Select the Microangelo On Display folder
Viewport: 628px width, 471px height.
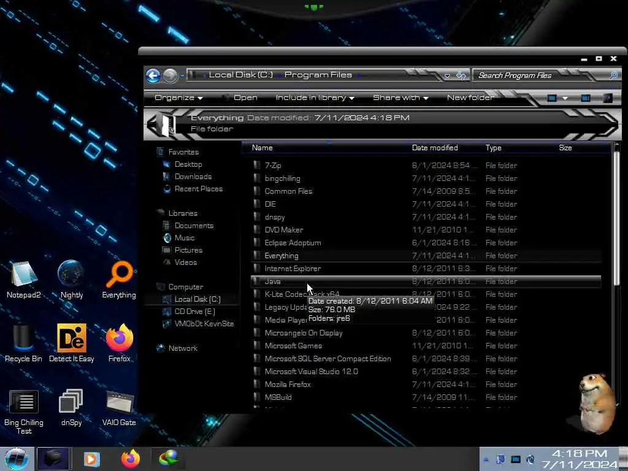(x=304, y=333)
